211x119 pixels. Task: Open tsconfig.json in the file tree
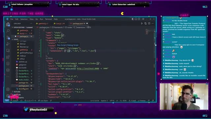[x=23, y=89]
